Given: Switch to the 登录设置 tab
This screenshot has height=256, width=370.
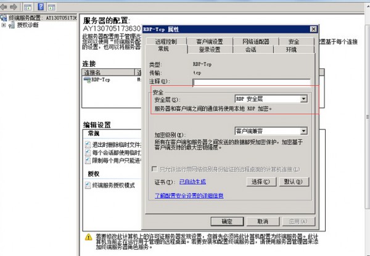Looking at the screenshot, I should tap(209, 49).
